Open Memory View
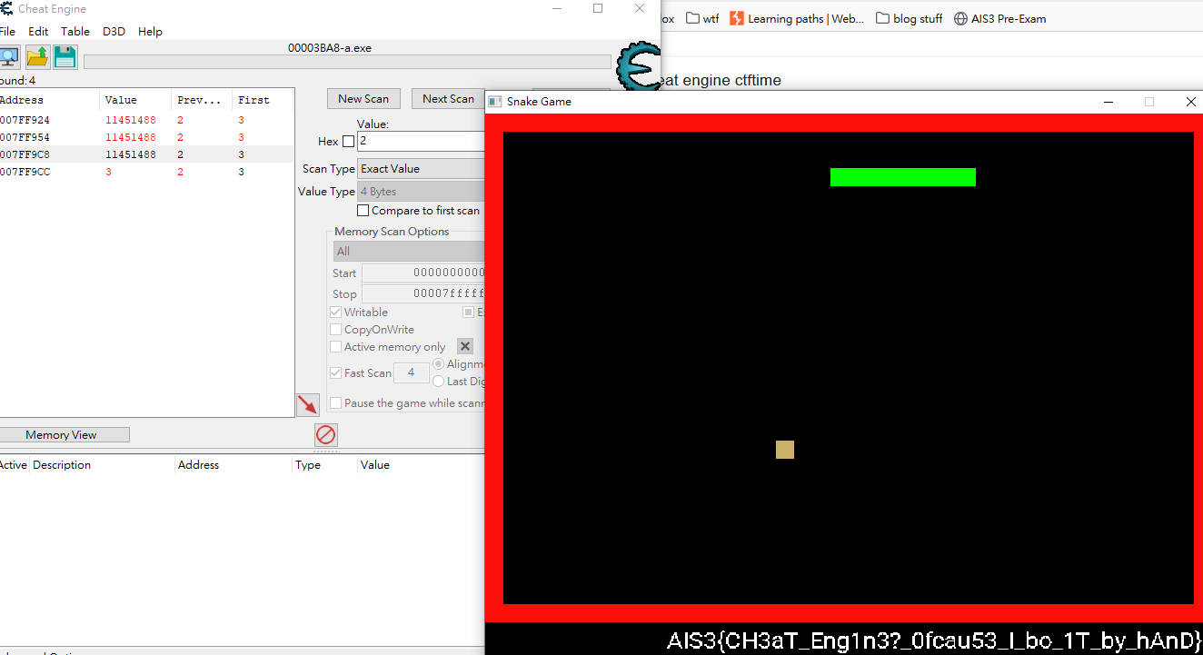1203x655 pixels. tap(61, 435)
